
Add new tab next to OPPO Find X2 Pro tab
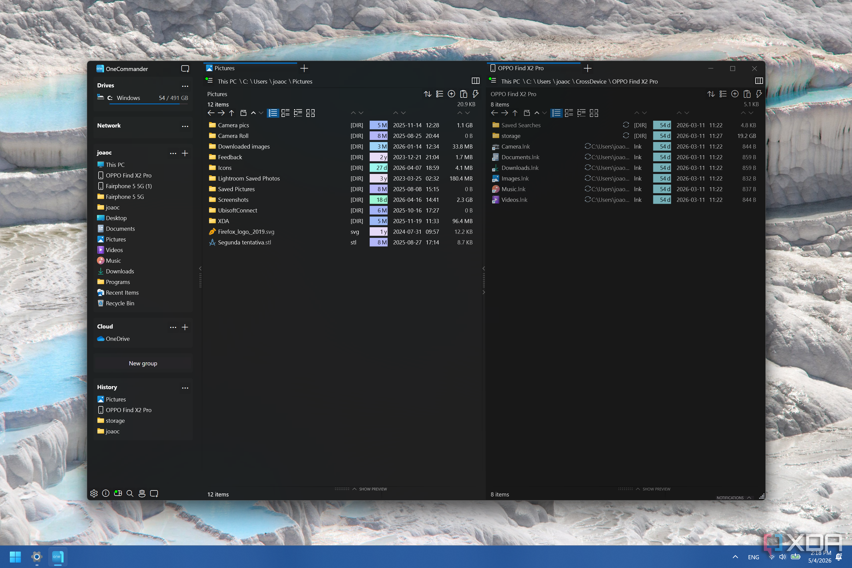coord(588,68)
